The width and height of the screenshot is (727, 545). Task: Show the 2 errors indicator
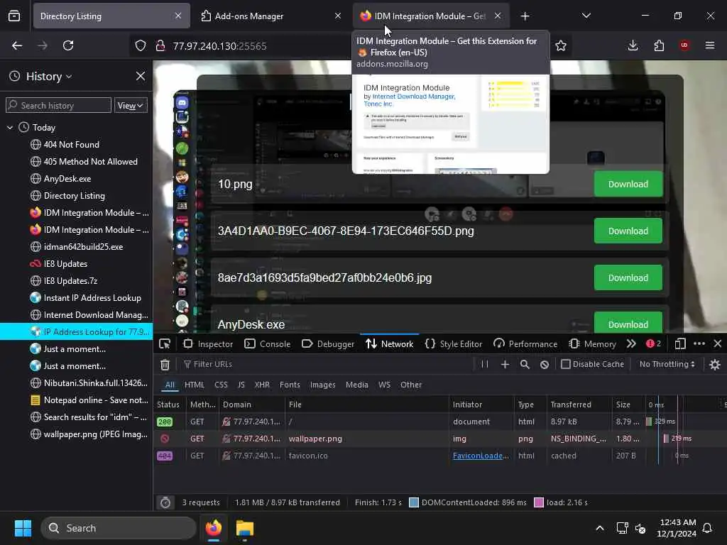point(653,343)
